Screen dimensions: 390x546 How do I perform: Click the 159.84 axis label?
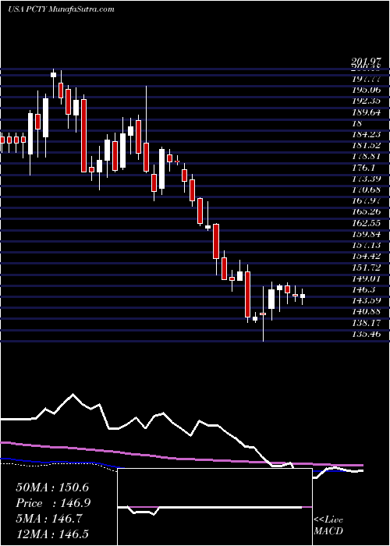coord(367,234)
